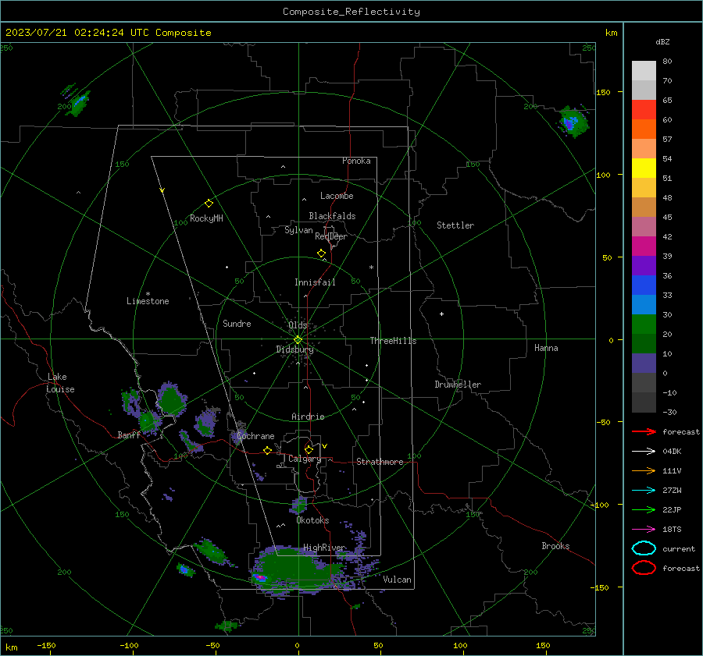This screenshot has height=656, width=703.
Task: Click the 'RockyMH' label on map
Action: coord(206,218)
